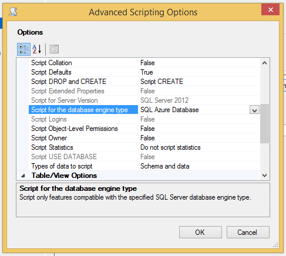Click the scrollbar up arrow

[x=264, y=63]
